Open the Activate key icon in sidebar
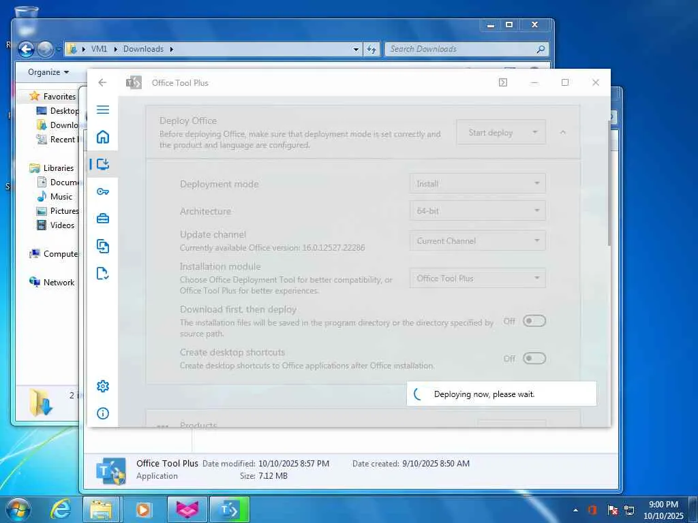The width and height of the screenshot is (698, 523). (x=103, y=191)
